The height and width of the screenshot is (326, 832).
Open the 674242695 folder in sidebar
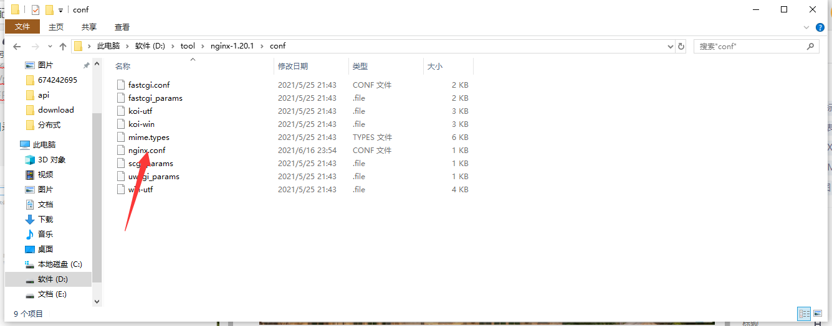(x=57, y=80)
